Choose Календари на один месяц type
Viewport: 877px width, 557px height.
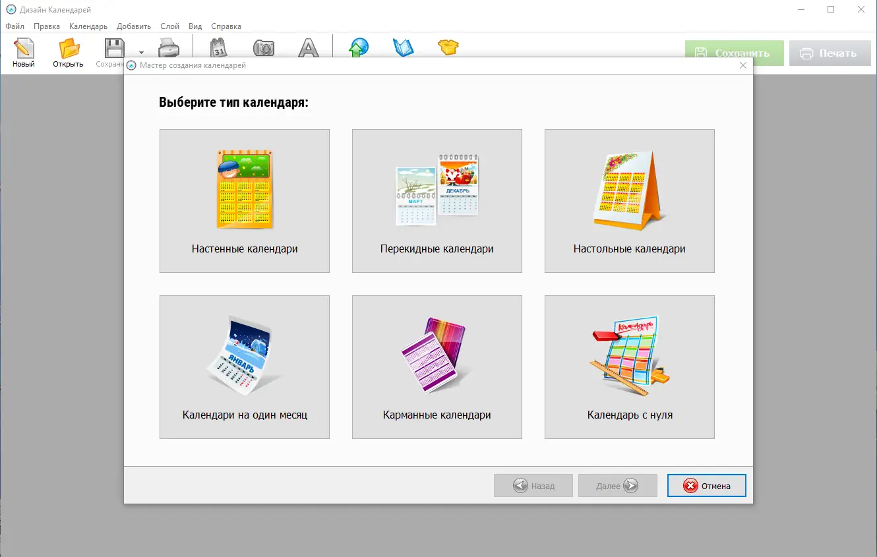245,367
